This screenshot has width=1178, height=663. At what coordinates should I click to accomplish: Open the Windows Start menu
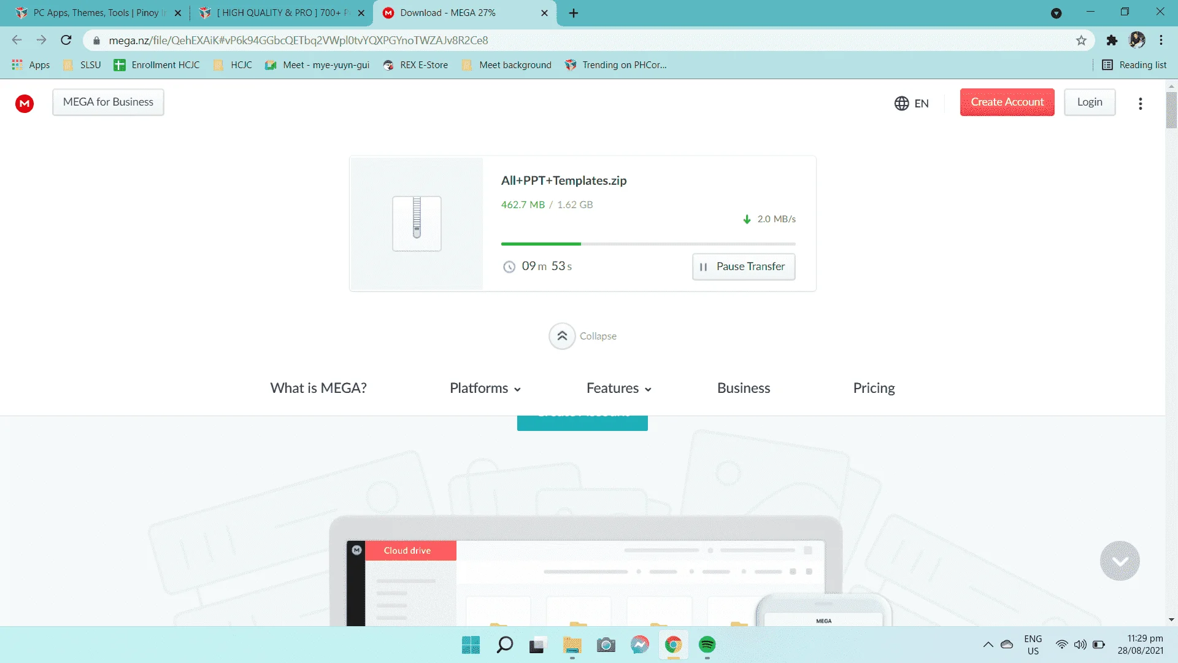(x=471, y=645)
